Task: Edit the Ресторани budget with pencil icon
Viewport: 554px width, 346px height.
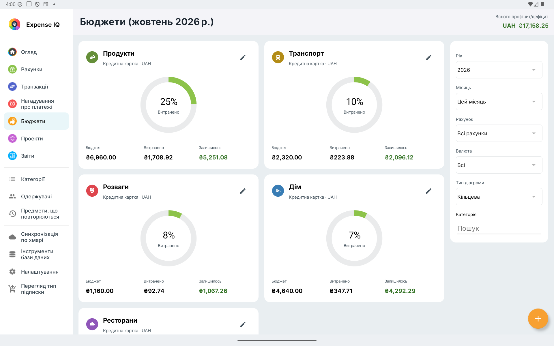Action: [x=243, y=325]
